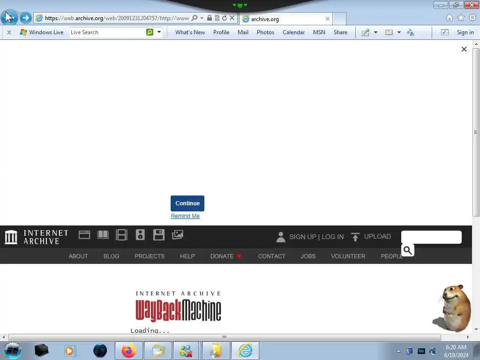Click the photo blog icon in Live toolbar

[x=366, y=32]
